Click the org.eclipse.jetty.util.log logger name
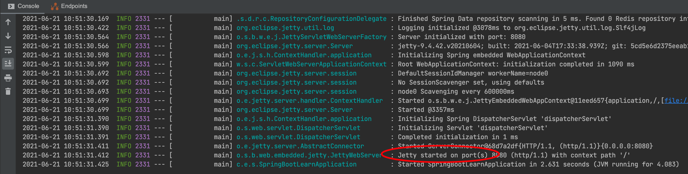Viewport: 688px width, 174px height. click(x=285, y=28)
